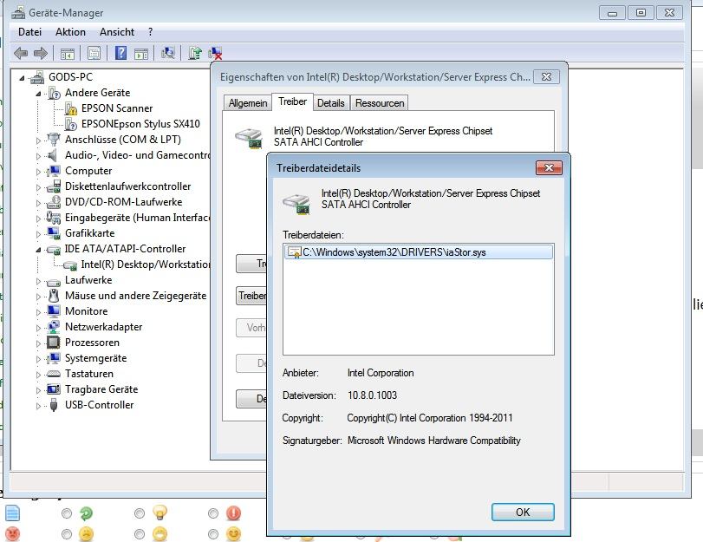Close the Eigenschaften properties dialog
This screenshot has width=703, height=542.
546,76
